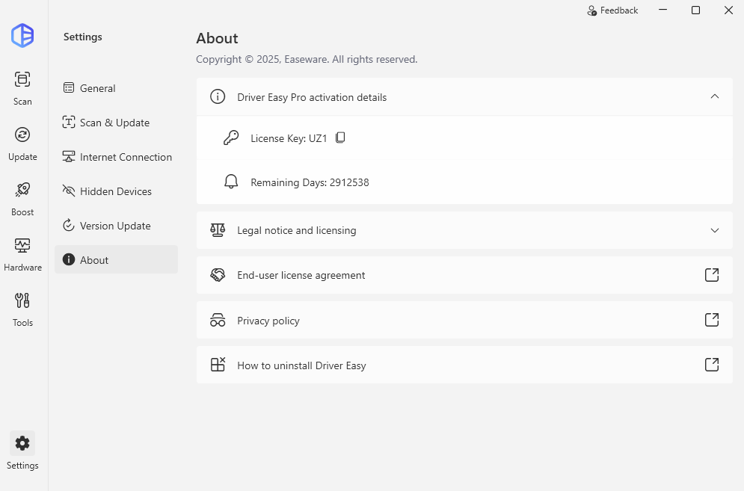
Task: Switch to the General settings tab
Action: 98,88
